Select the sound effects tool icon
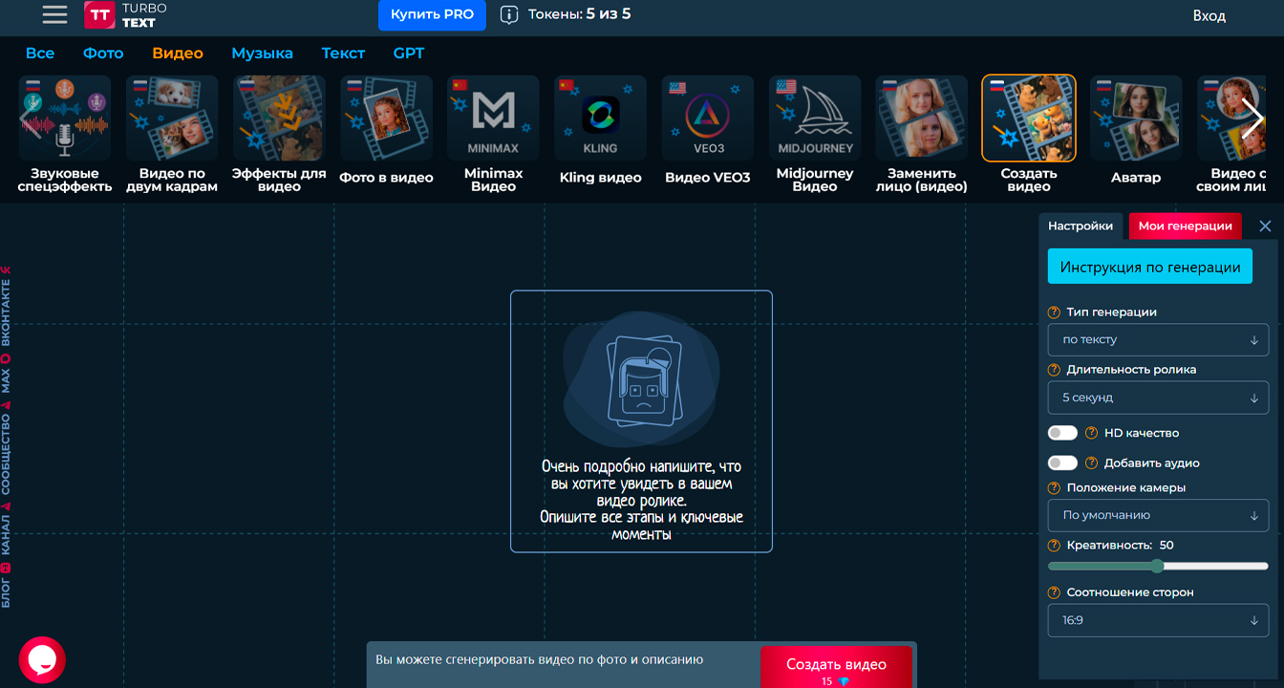 click(x=65, y=119)
